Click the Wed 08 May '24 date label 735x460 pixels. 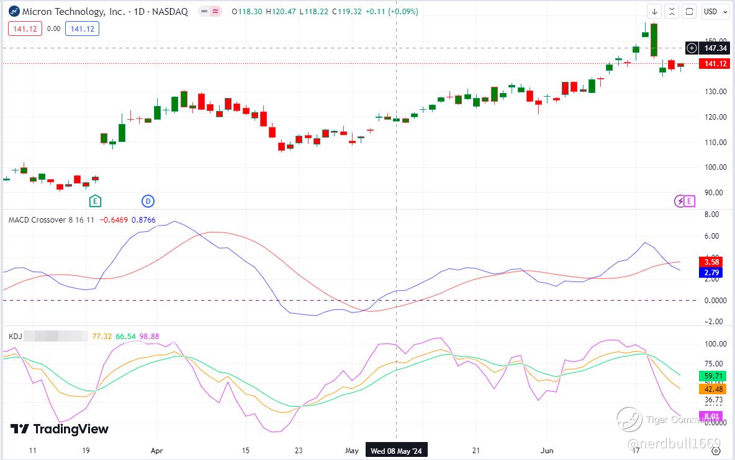point(396,451)
